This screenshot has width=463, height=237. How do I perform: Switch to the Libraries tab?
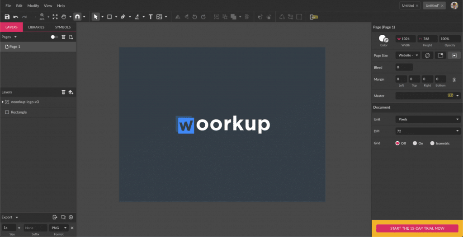coord(36,27)
